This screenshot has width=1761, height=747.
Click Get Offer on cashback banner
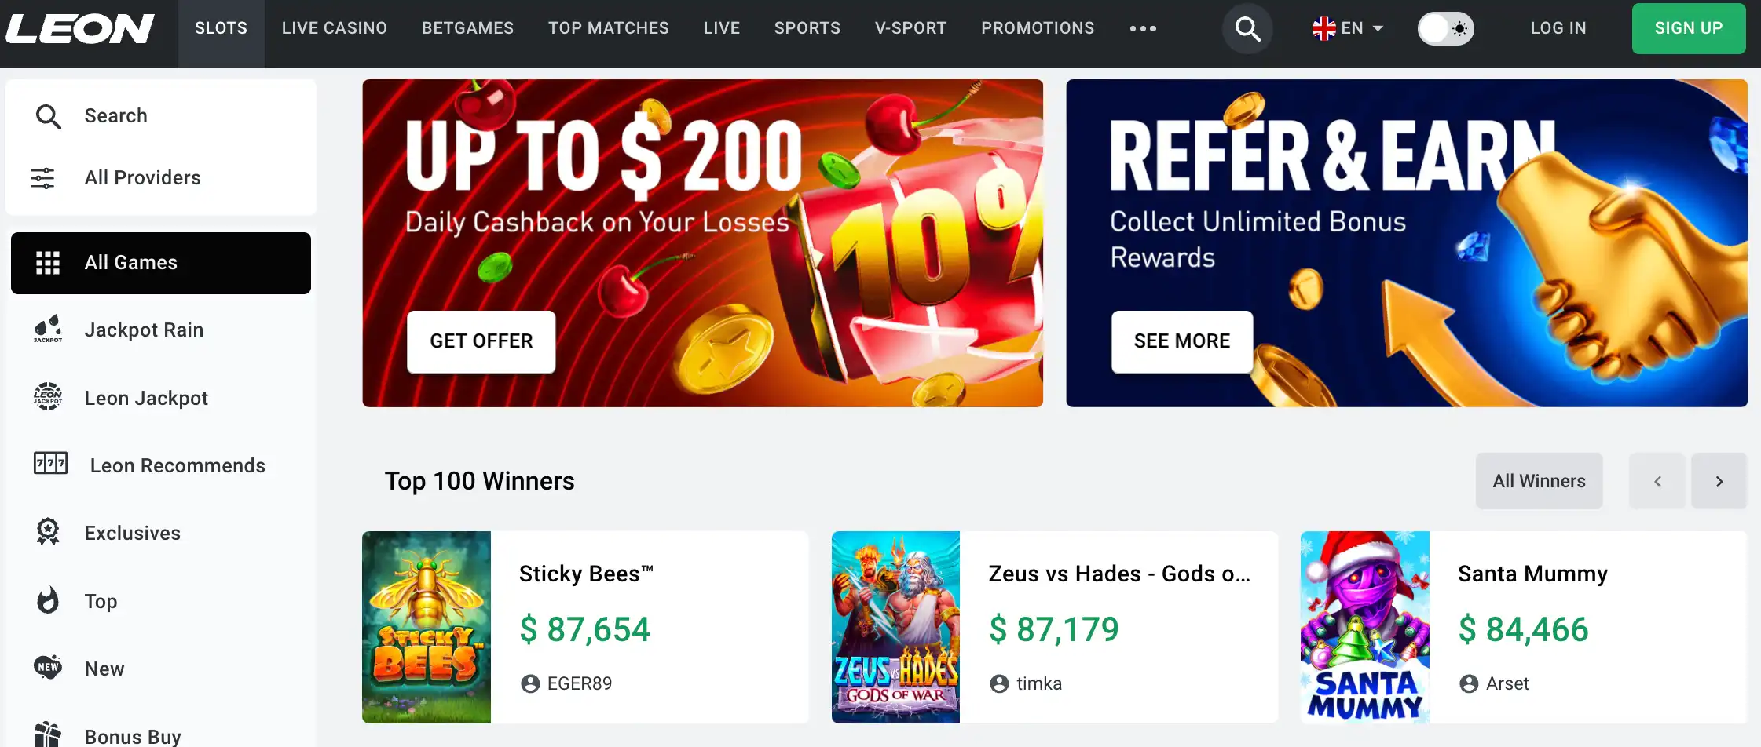481,341
